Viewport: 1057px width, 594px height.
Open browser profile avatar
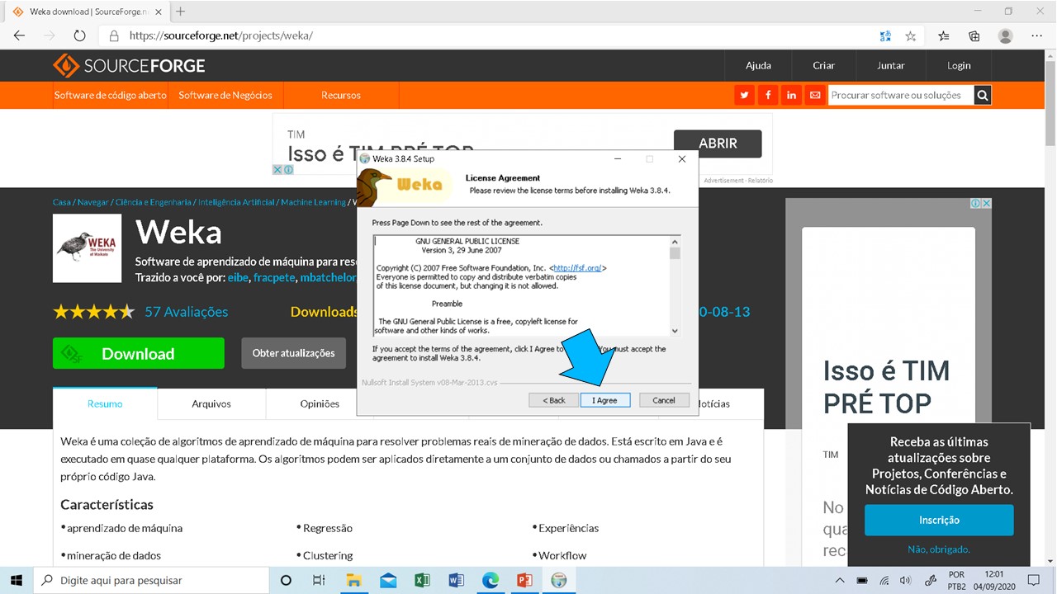[x=1005, y=35]
